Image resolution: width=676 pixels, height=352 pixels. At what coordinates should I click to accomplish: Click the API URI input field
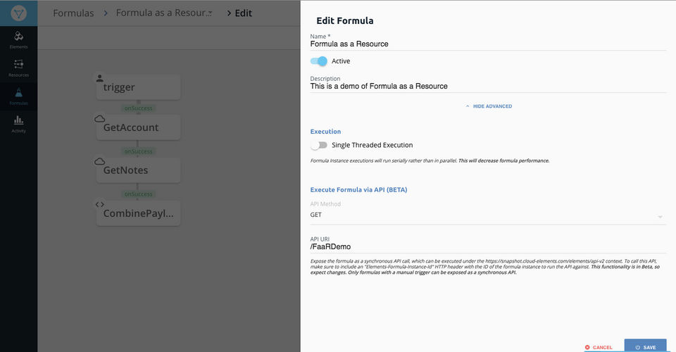487,247
